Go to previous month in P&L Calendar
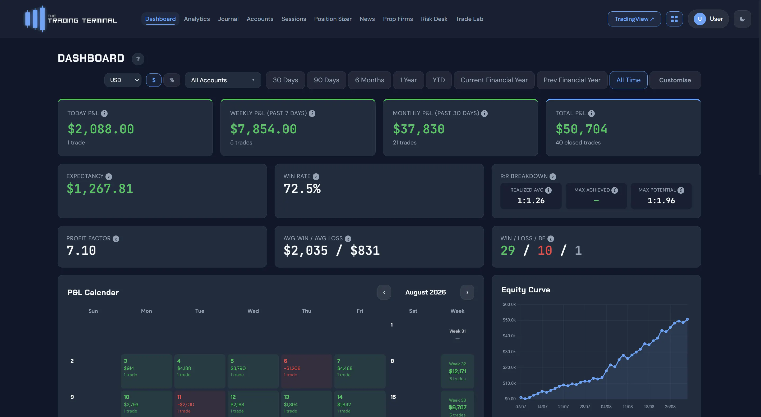 (x=384, y=292)
